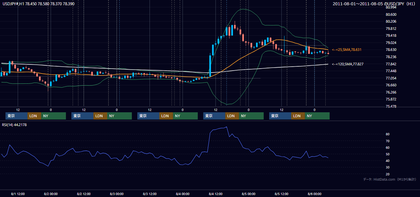Click the RSI scale value 80
This screenshot has width=420, height=197.
pyautogui.click(x=387, y=134)
